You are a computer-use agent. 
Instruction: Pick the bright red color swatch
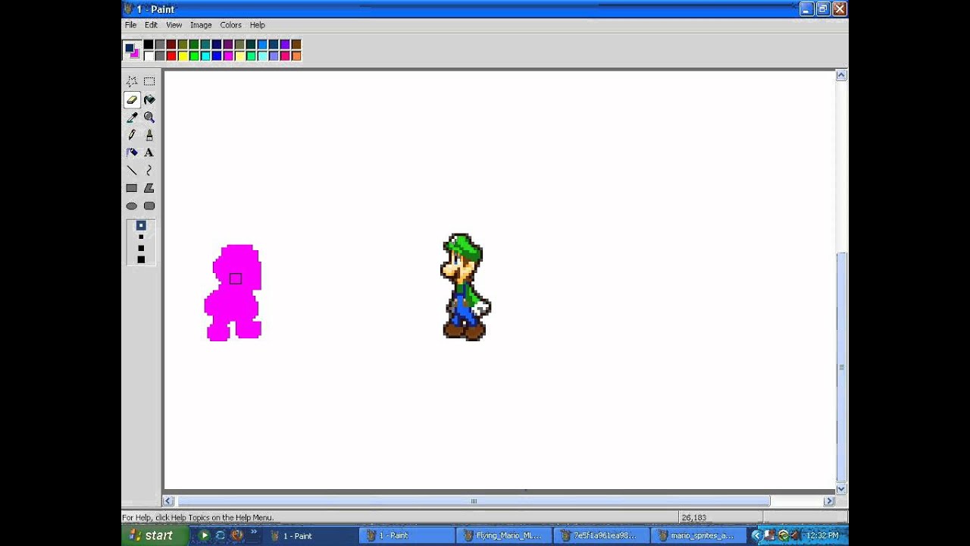(x=171, y=56)
